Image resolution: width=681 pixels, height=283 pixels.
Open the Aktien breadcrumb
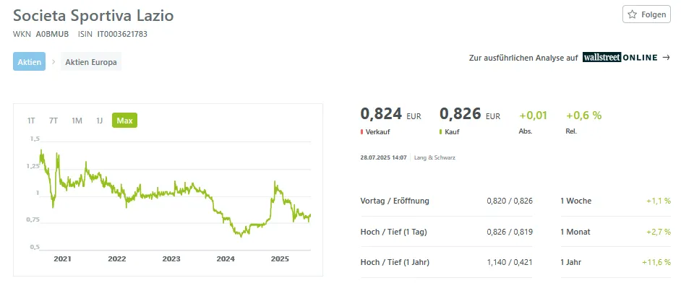[29, 61]
